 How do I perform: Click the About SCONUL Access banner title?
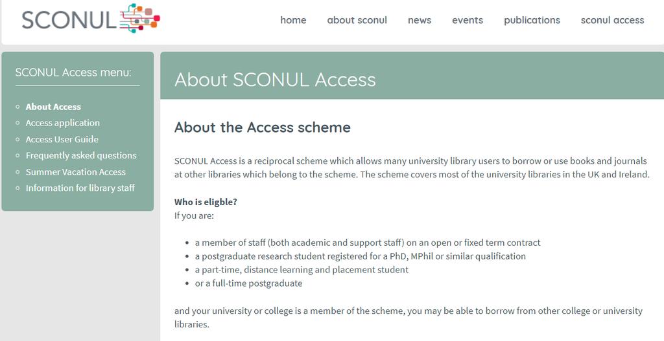point(275,80)
